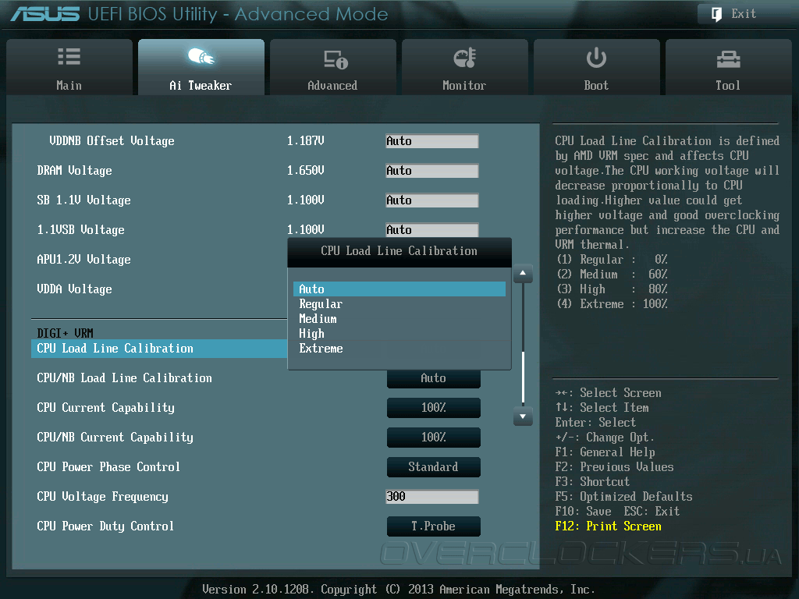Image resolution: width=799 pixels, height=599 pixels.
Task: Click CPU Voltage Frequency 300 field
Action: (432, 497)
